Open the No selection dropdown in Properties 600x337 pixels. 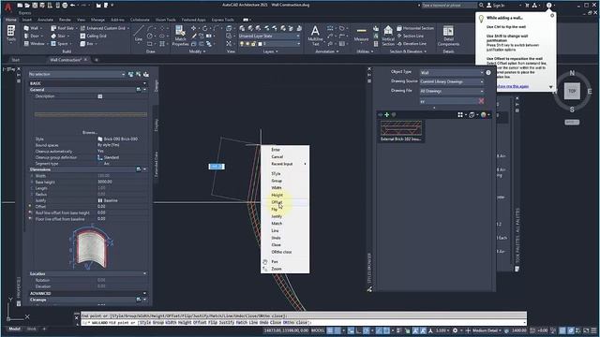[77, 74]
